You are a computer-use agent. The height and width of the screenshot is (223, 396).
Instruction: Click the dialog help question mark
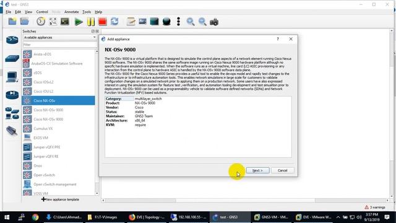278,39
